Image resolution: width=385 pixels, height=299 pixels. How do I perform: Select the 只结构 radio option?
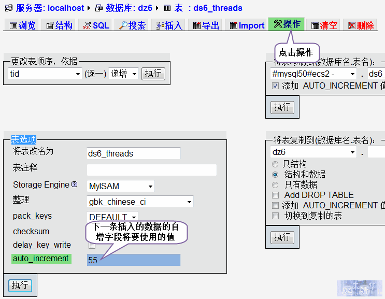[x=275, y=164]
